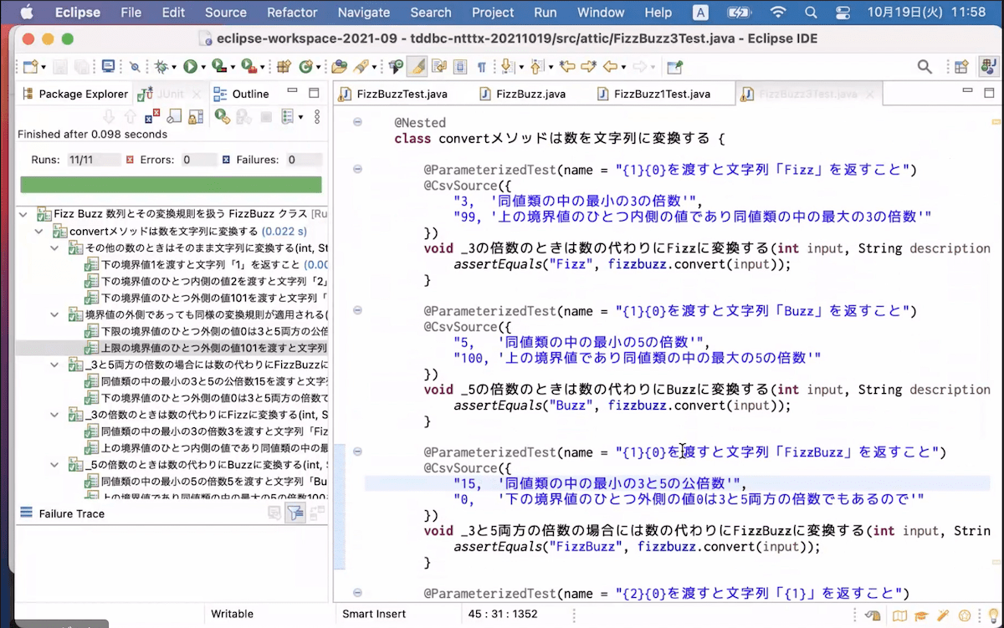Click the JUnit Test Run History icon
Screen dimensions: 1004x628
coord(287,116)
